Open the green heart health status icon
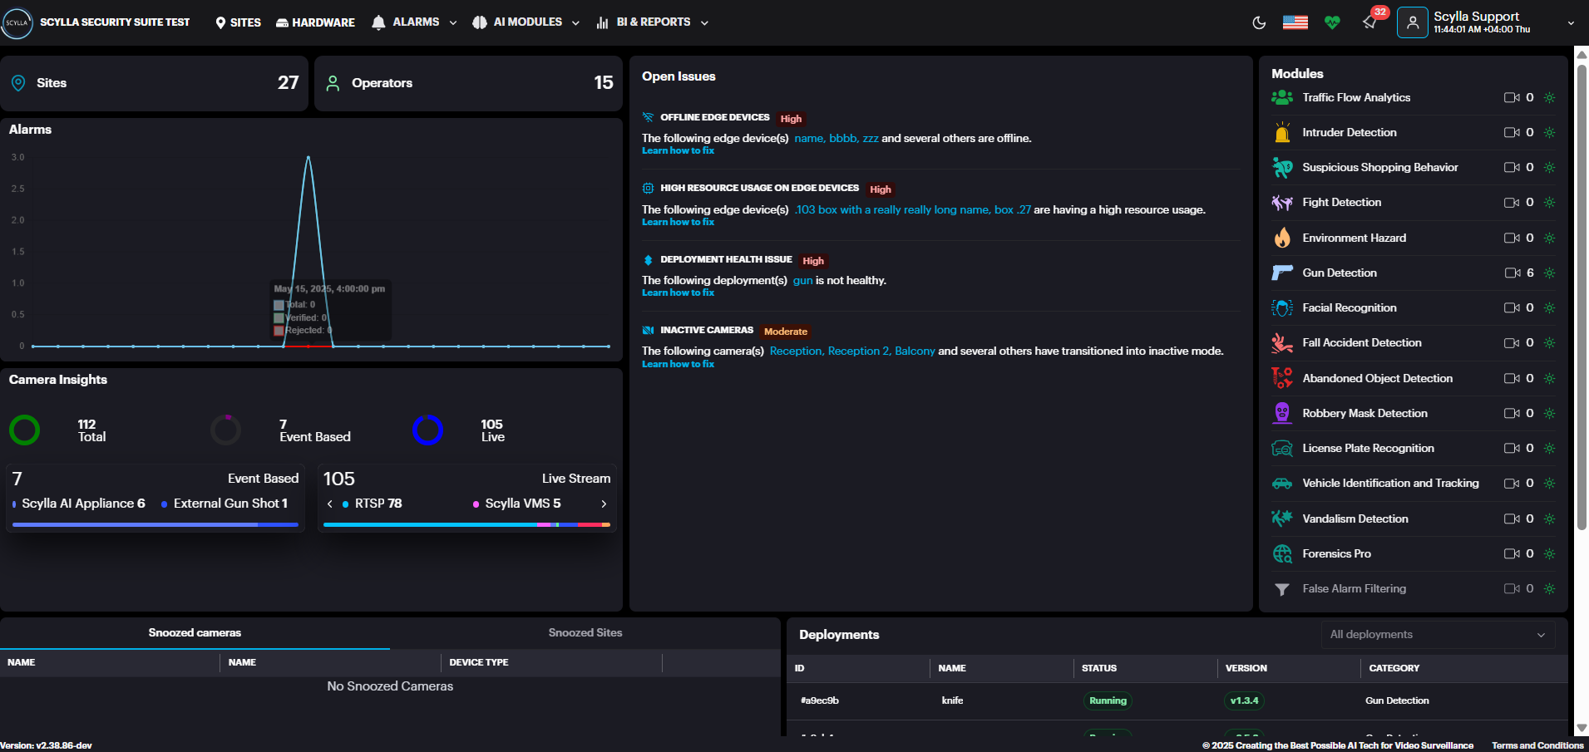 [x=1332, y=22]
